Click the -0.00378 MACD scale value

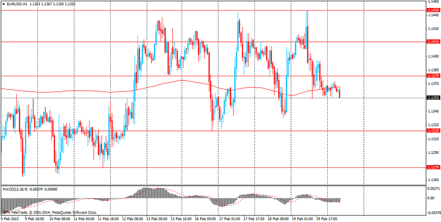point(432,212)
